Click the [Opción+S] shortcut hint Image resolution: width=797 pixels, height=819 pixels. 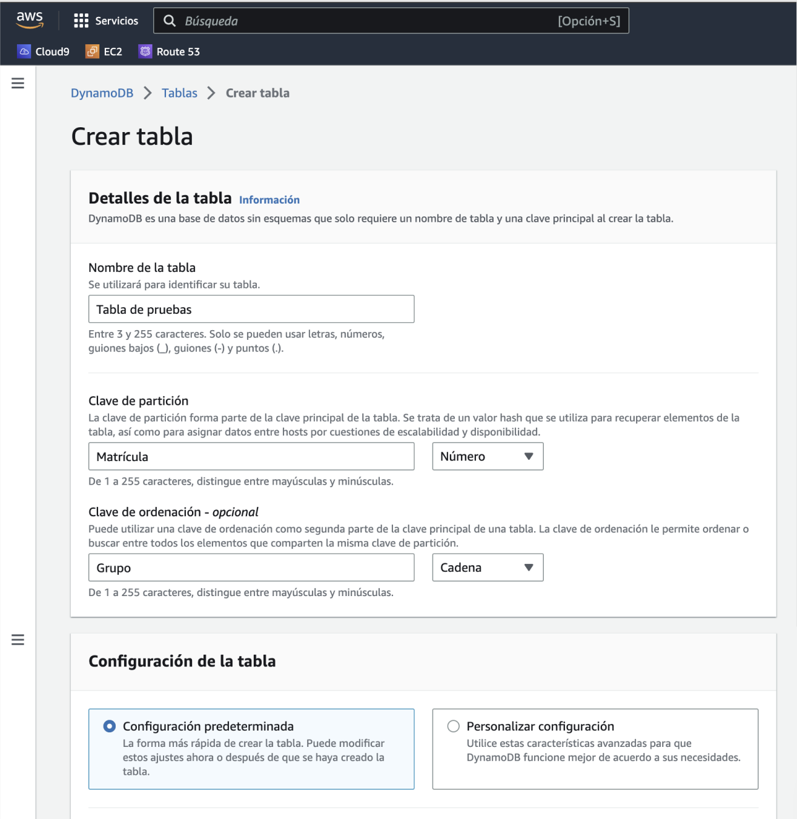pyautogui.click(x=589, y=21)
